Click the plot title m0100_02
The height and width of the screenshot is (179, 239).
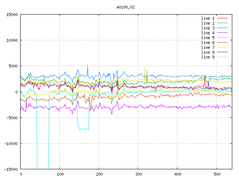126,7
